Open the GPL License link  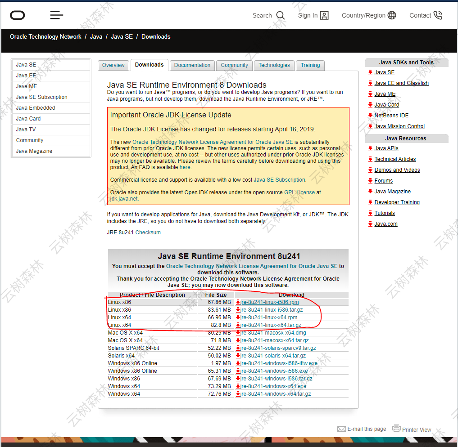299,192
